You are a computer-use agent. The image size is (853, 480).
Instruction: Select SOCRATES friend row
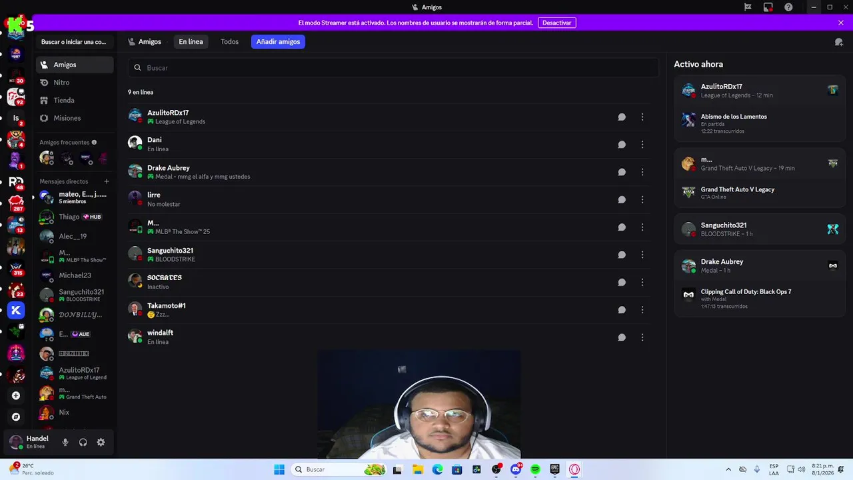coord(389,282)
